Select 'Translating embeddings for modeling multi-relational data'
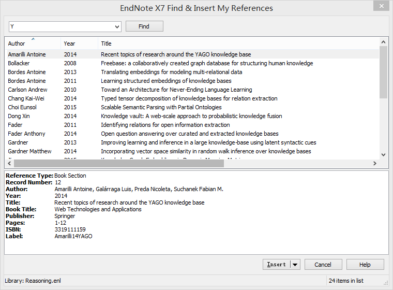The image size is (393, 290). click(192, 72)
